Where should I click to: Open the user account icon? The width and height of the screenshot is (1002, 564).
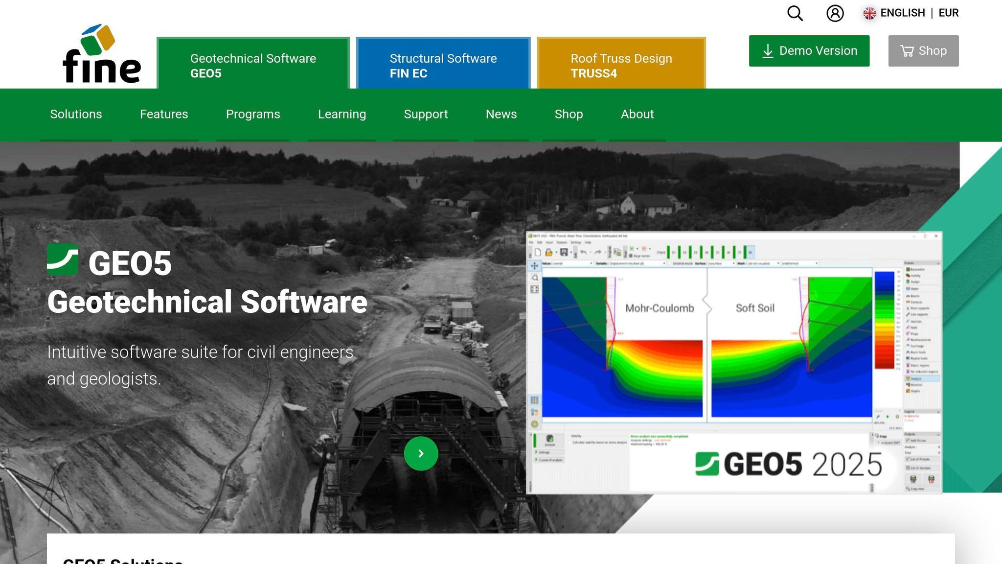click(x=835, y=13)
